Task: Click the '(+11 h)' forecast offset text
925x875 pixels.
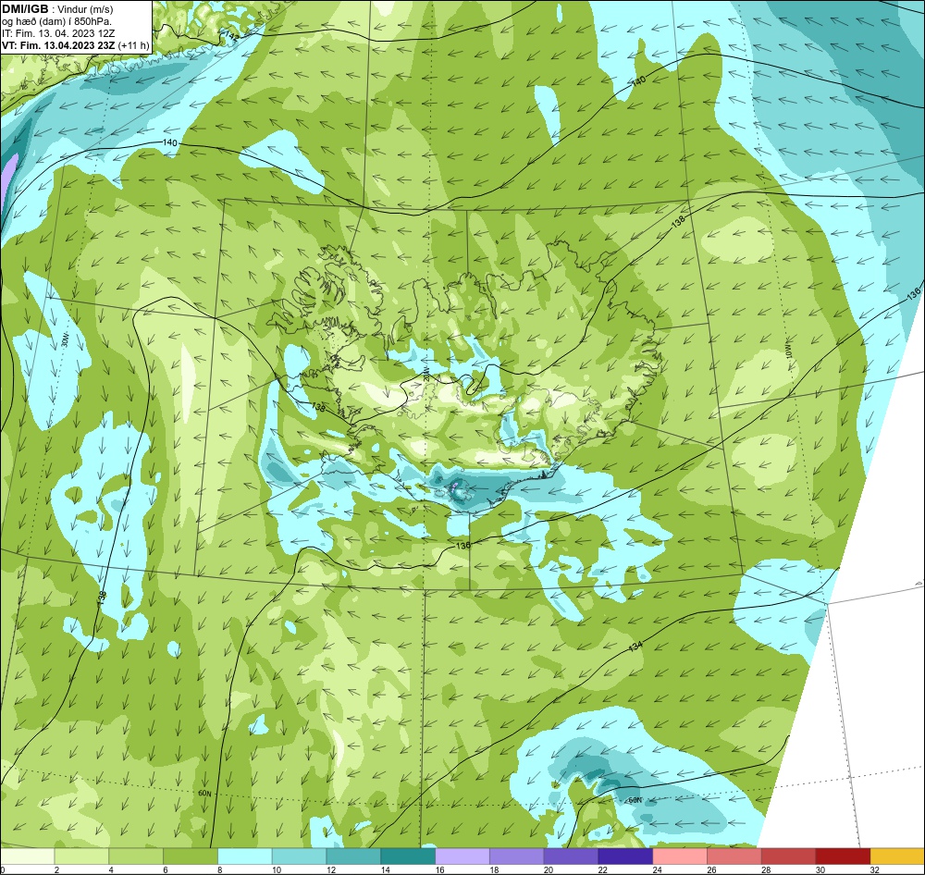Action: tap(134, 45)
